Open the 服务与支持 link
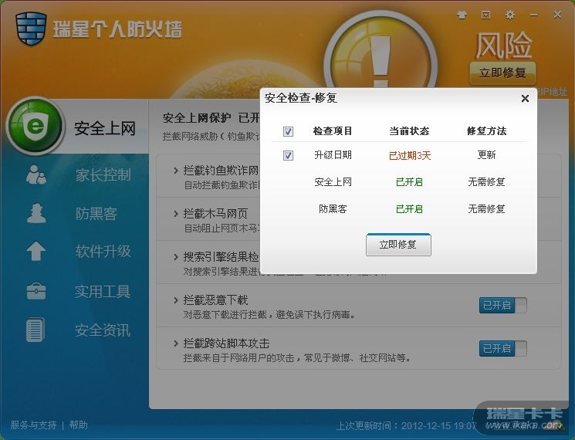The width and height of the screenshot is (575, 440). [33, 425]
